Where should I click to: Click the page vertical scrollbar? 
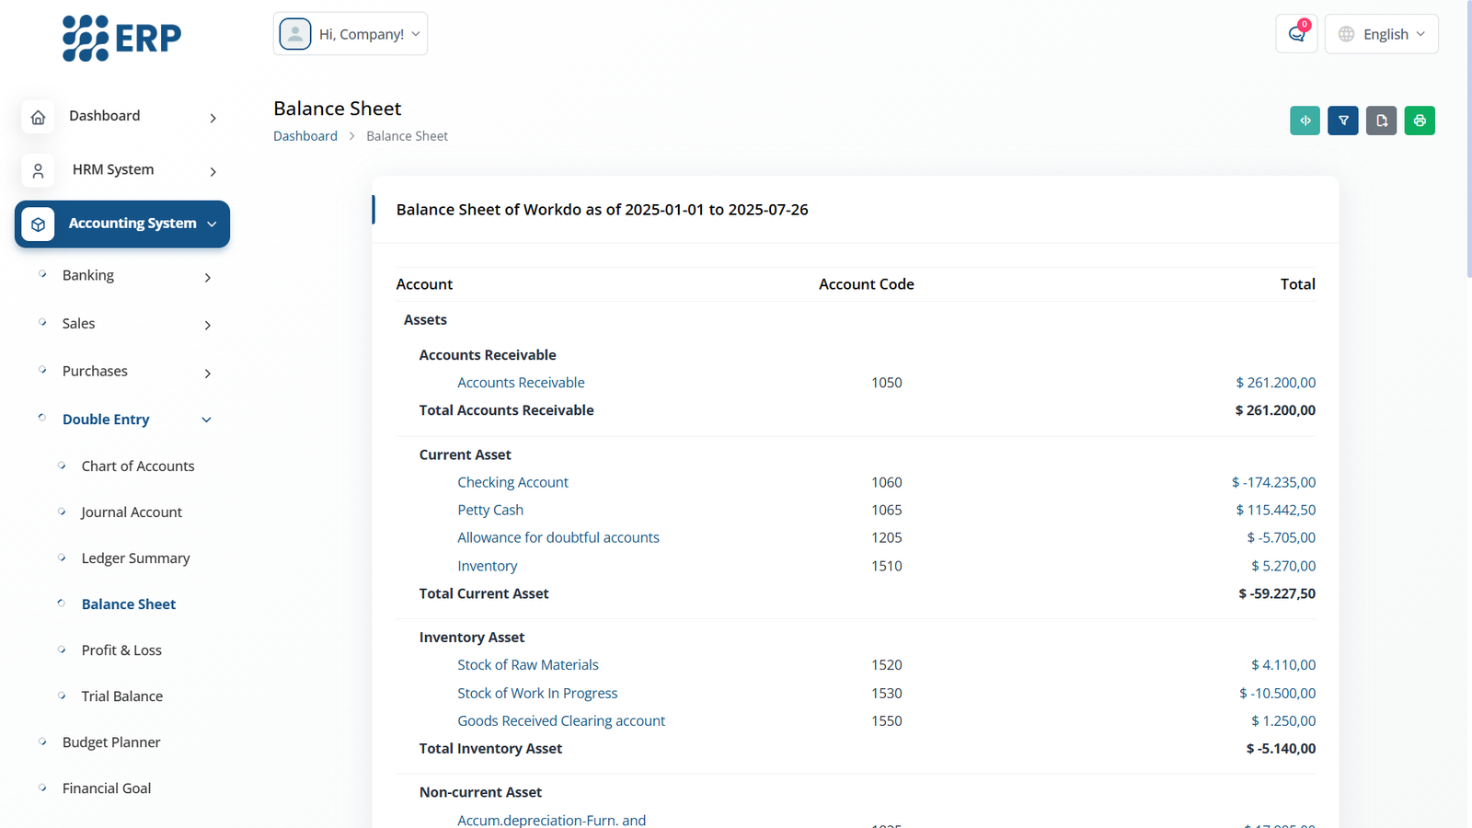[x=1467, y=138]
